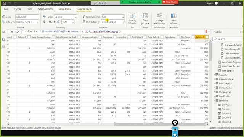Open the Sort by column button
244x137 pixels.
(133, 19)
